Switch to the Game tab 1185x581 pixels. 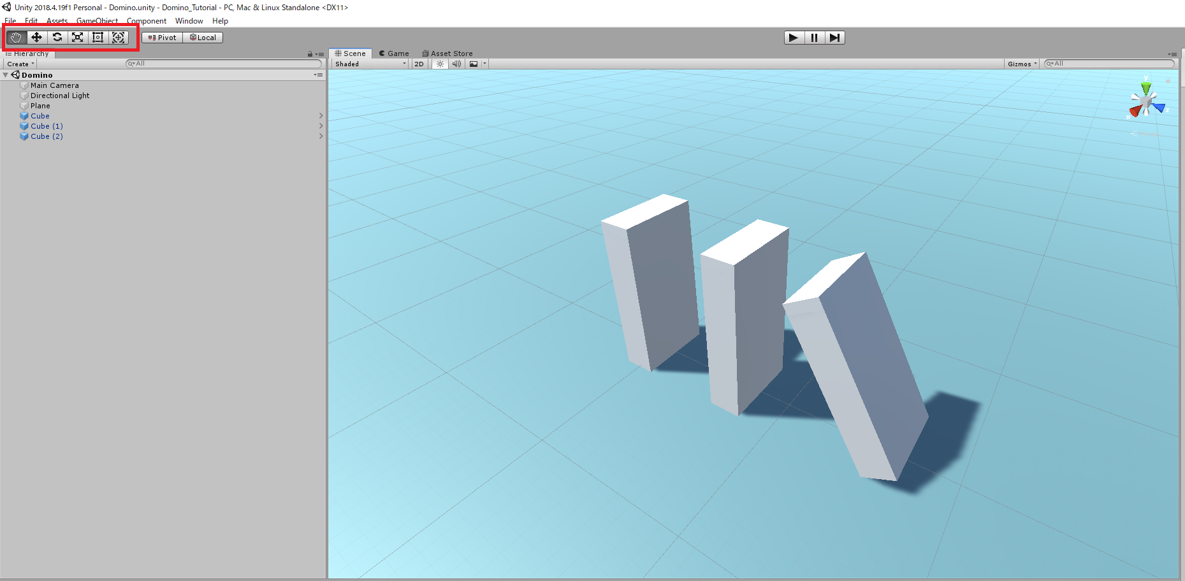[x=394, y=54]
